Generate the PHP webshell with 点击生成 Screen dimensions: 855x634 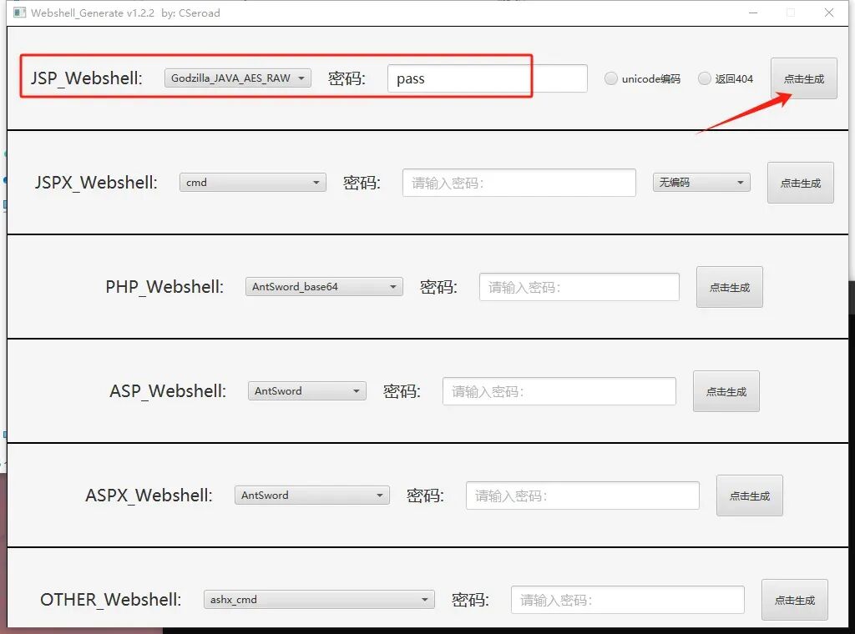point(729,286)
